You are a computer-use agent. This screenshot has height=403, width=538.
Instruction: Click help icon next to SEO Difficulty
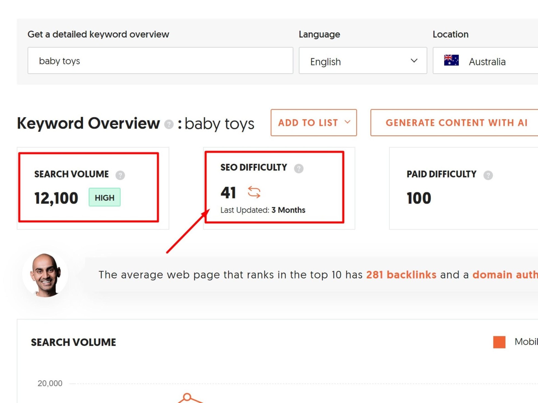[x=298, y=168]
